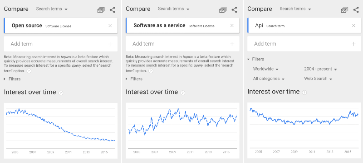Remove the Software as a service term
The height and width of the screenshot is (163, 363).
232,26
